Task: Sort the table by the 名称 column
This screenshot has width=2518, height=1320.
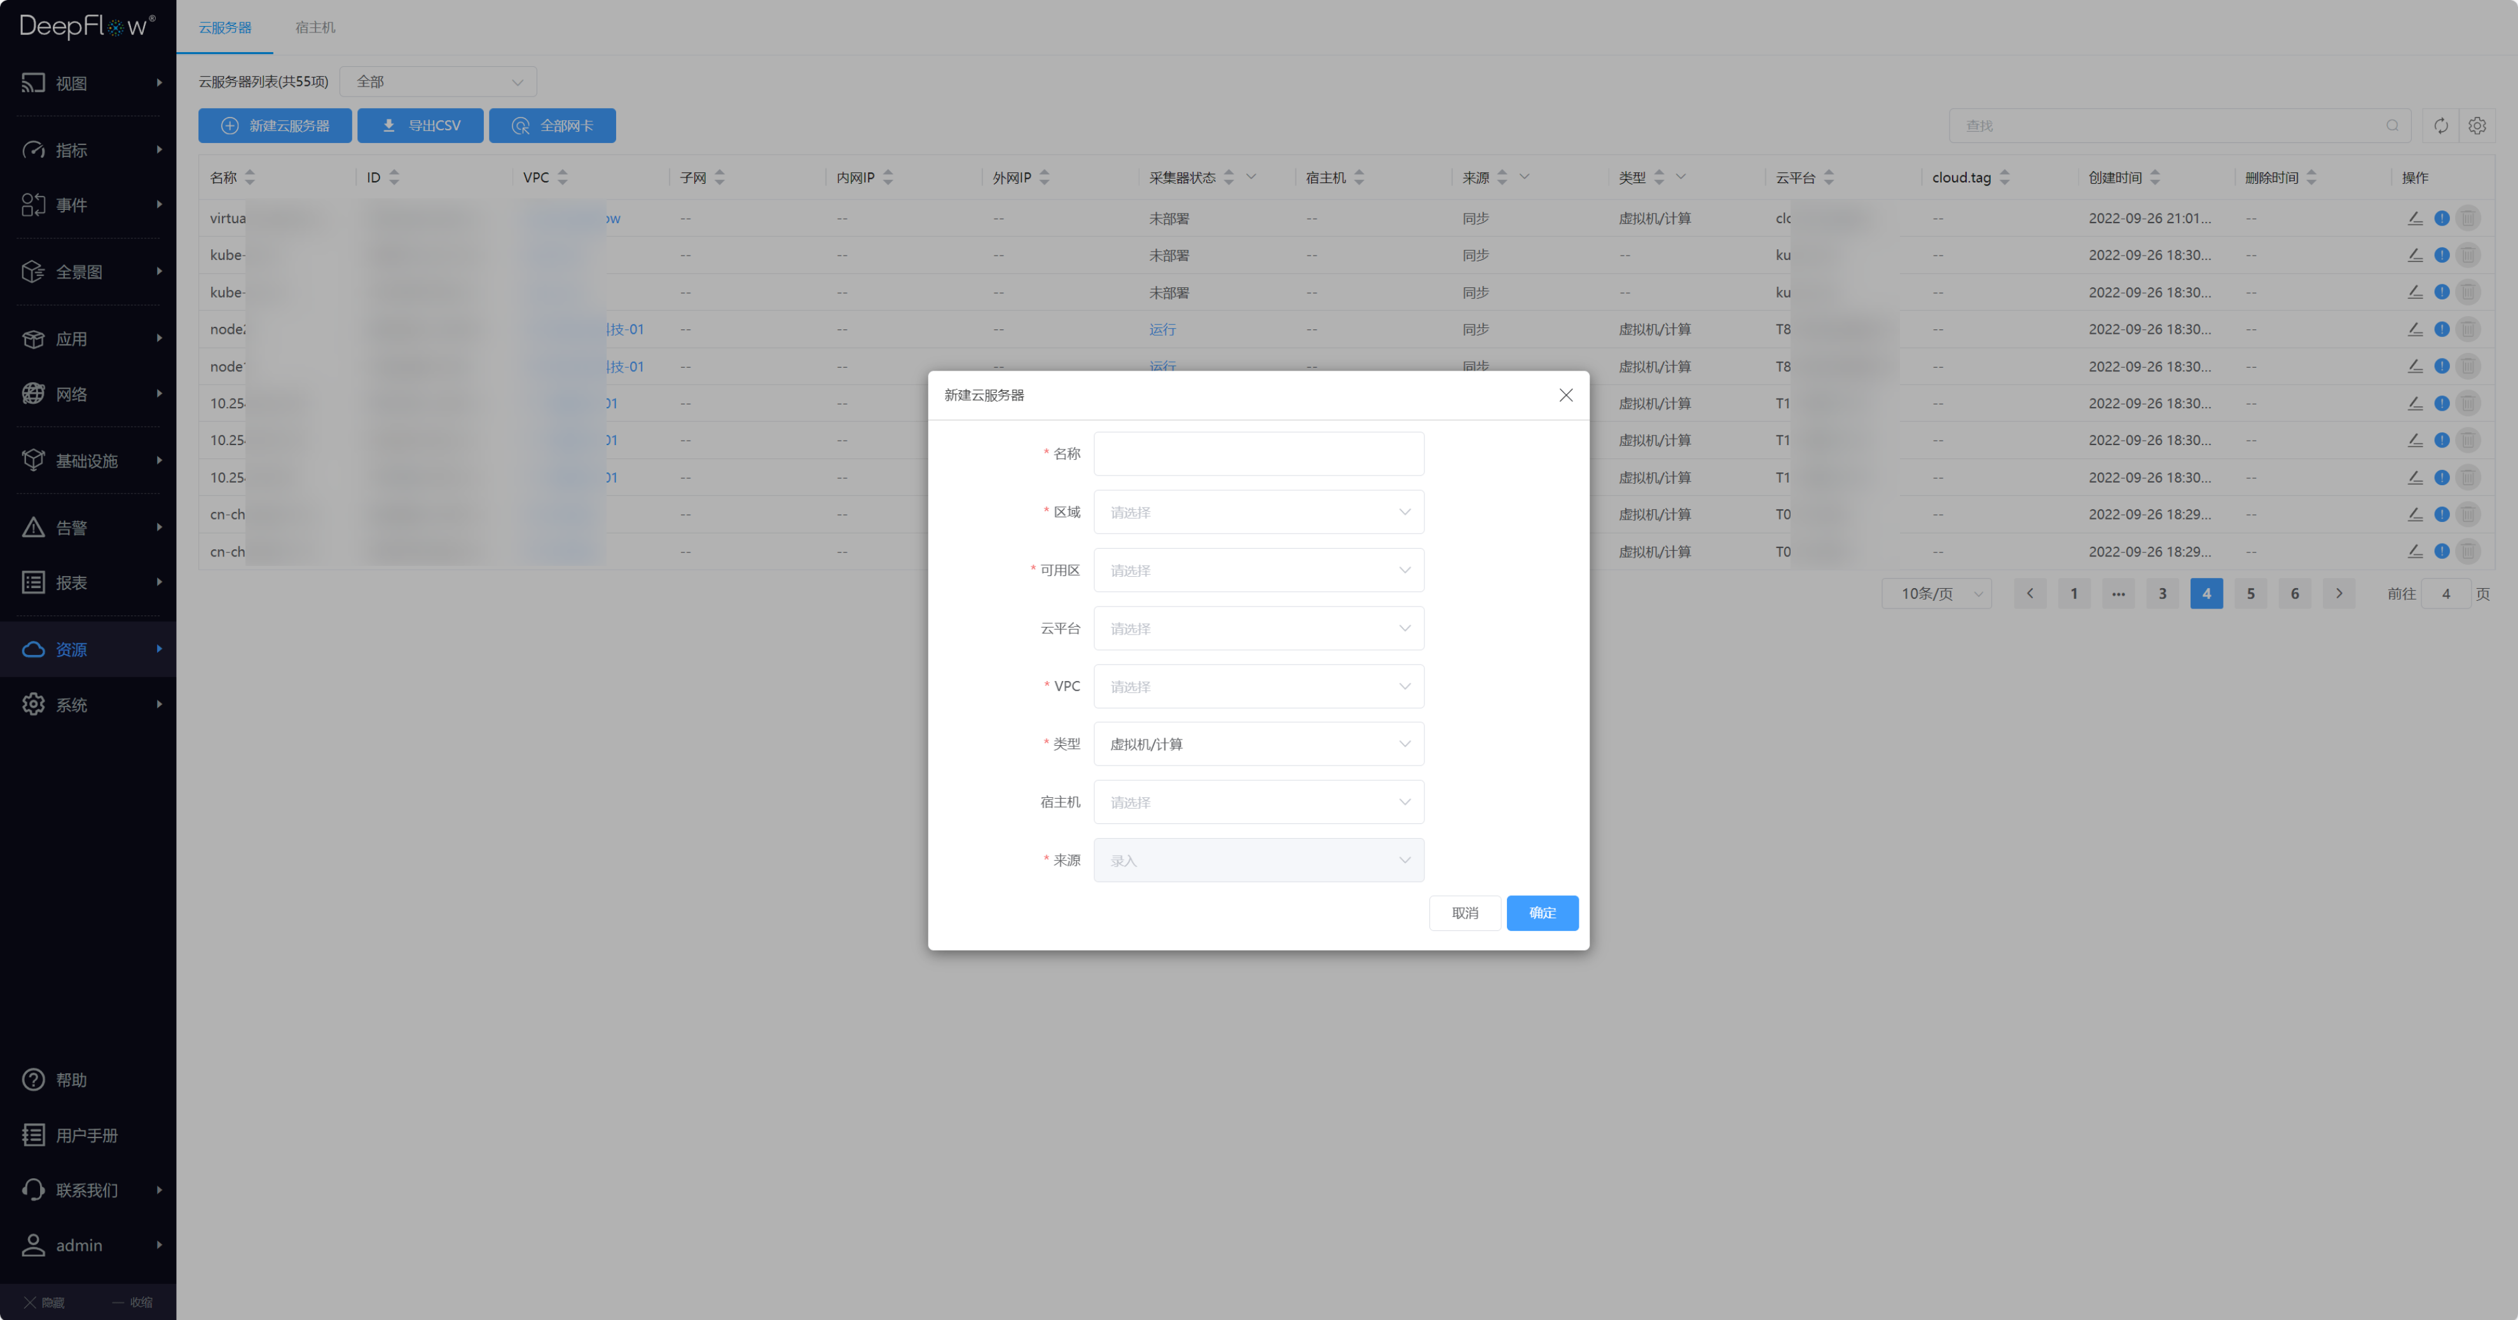Action: [x=251, y=177]
